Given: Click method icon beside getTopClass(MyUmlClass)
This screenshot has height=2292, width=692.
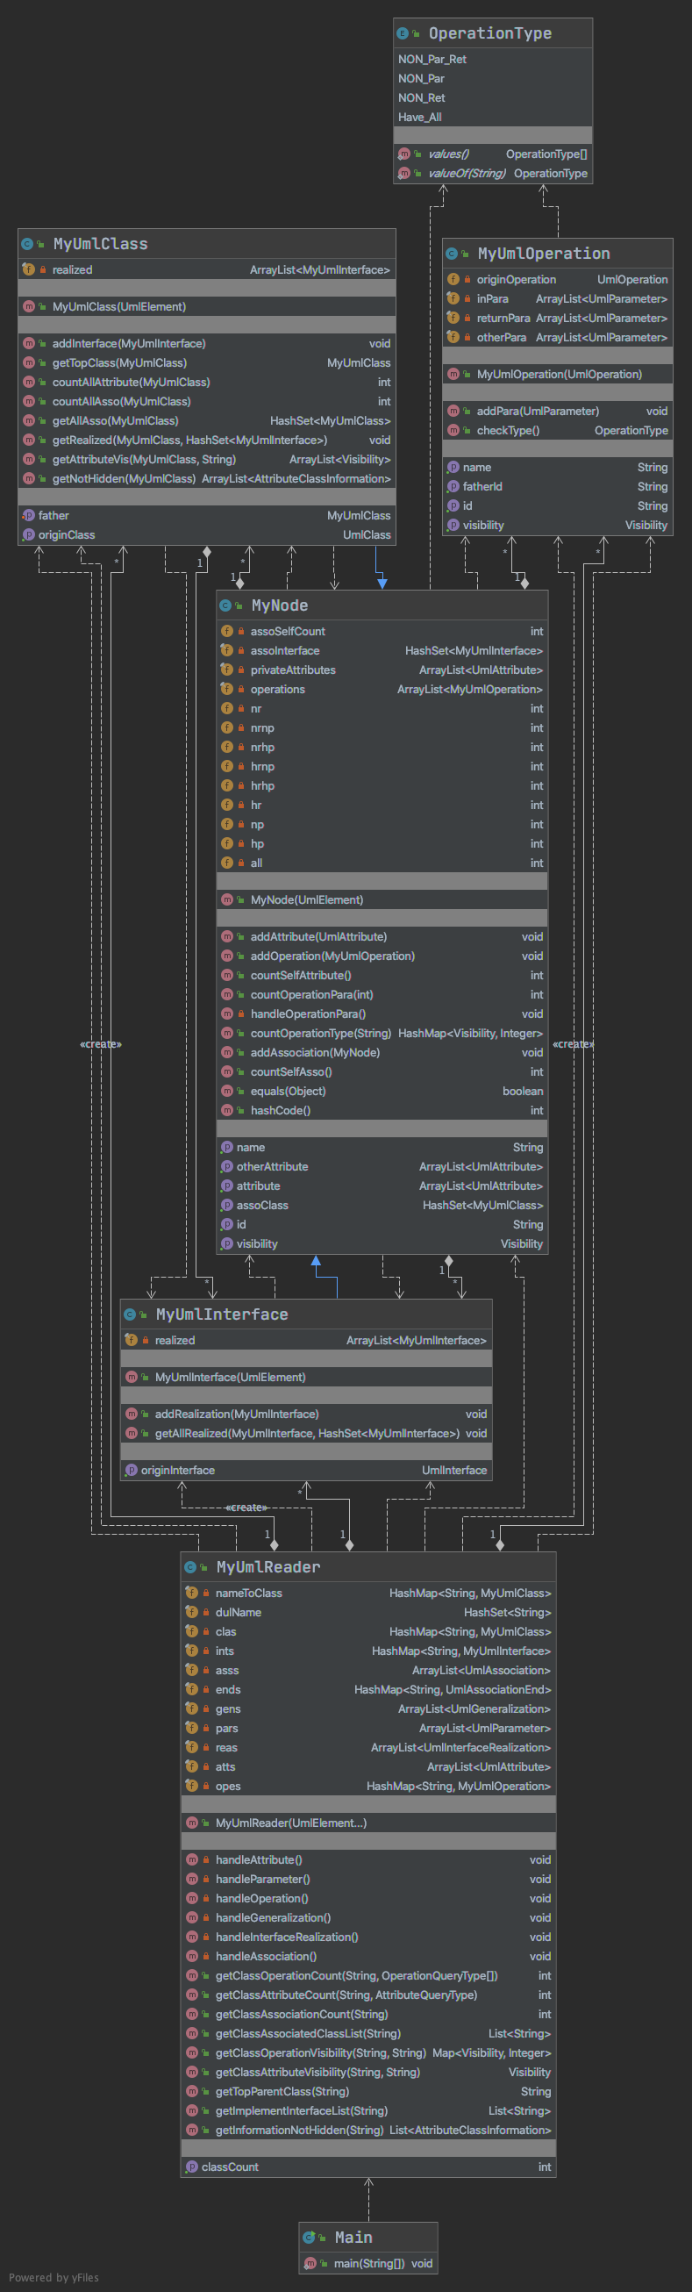Looking at the screenshot, I should point(28,363).
